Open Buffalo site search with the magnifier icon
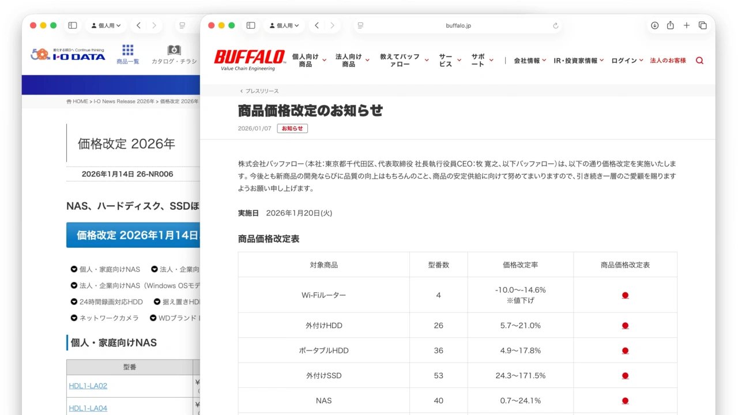Image resolution: width=738 pixels, height=415 pixels. [x=699, y=60]
